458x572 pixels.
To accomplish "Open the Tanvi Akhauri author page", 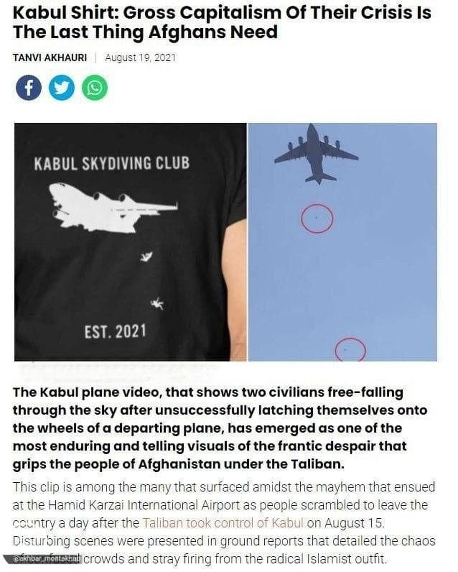I will tap(50, 58).
